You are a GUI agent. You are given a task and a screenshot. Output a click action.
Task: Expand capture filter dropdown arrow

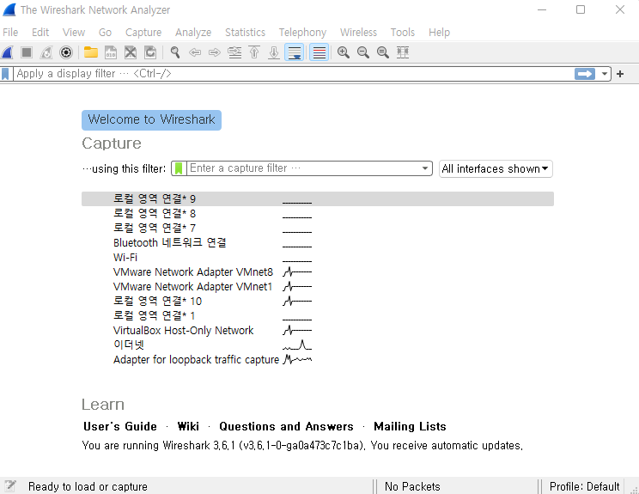point(425,168)
